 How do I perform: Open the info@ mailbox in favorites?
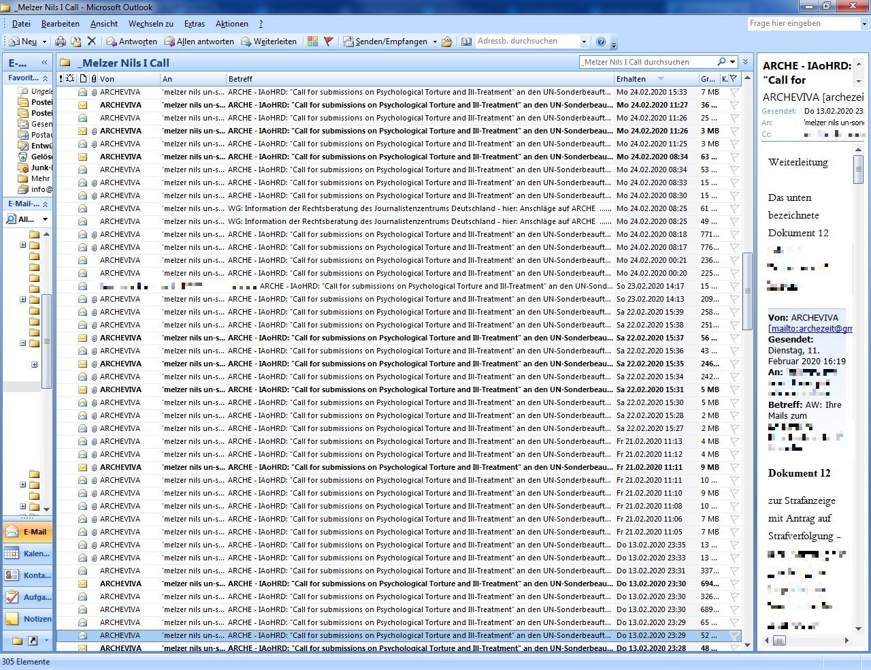point(35,189)
